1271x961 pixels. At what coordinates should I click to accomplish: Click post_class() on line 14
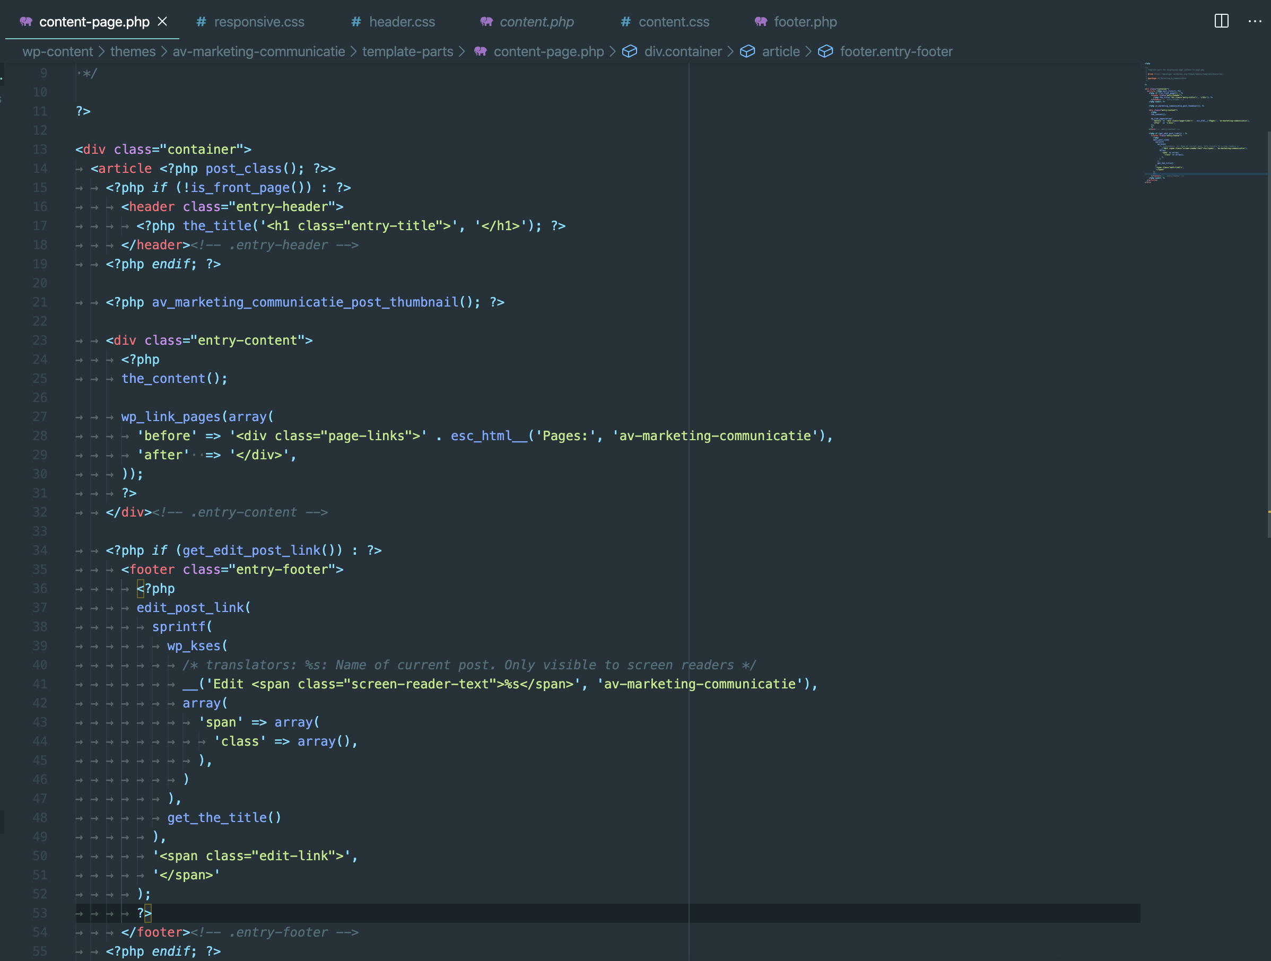[x=251, y=168]
